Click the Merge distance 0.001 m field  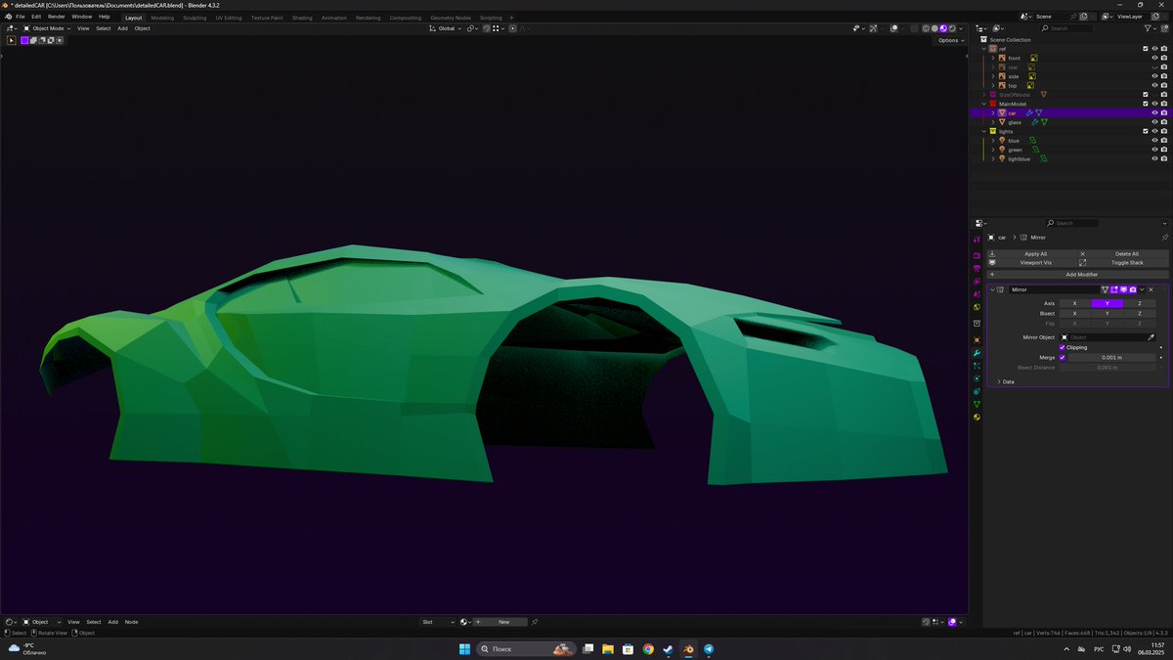[1112, 357]
